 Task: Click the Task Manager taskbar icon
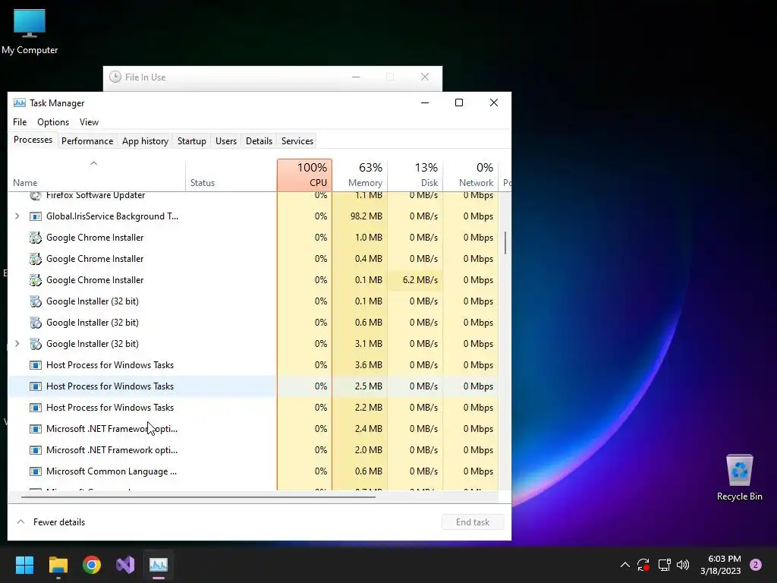click(159, 565)
